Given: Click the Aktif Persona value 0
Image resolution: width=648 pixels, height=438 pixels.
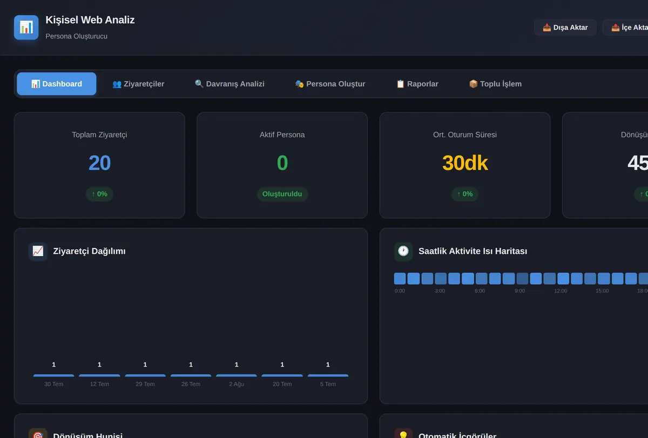Looking at the screenshot, I should tap(282, 163).
